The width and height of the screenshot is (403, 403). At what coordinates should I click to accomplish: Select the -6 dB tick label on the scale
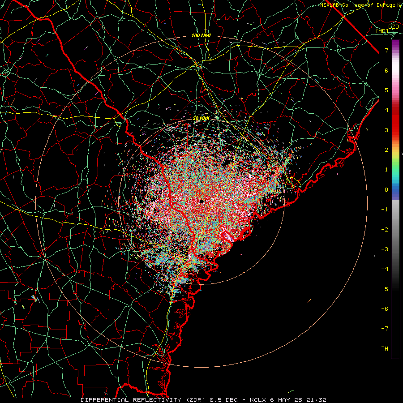coord(385,309)
